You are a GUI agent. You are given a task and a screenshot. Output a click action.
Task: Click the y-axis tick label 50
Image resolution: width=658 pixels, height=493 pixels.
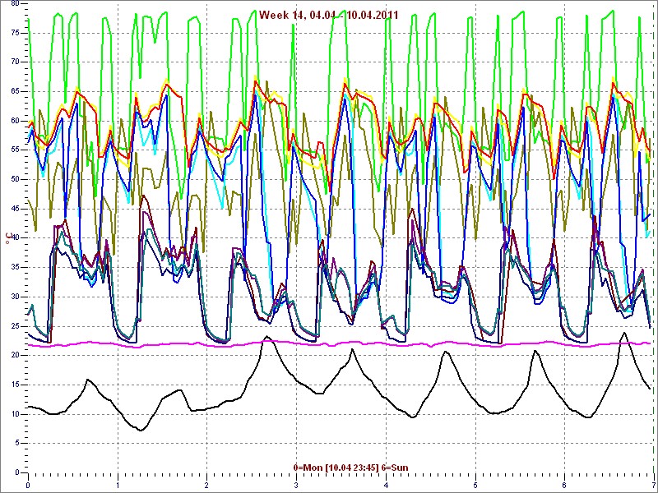tap(15, 179)
